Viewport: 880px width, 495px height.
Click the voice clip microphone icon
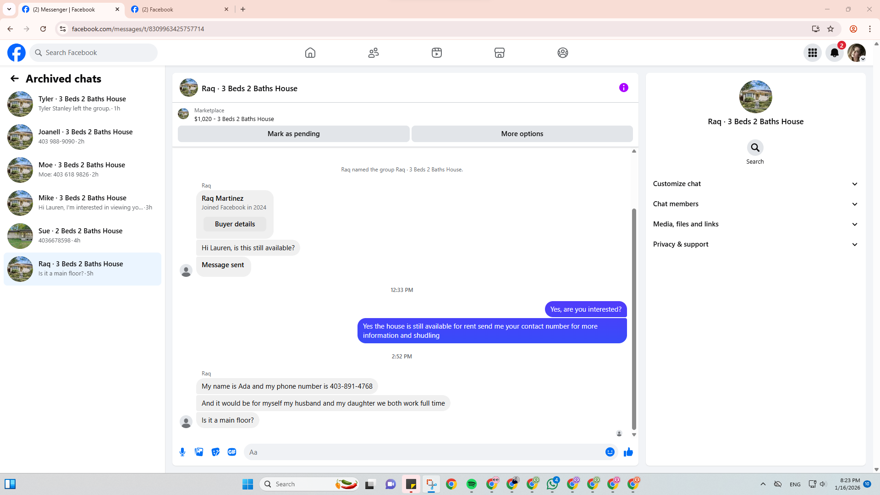(x=182, y=452)
